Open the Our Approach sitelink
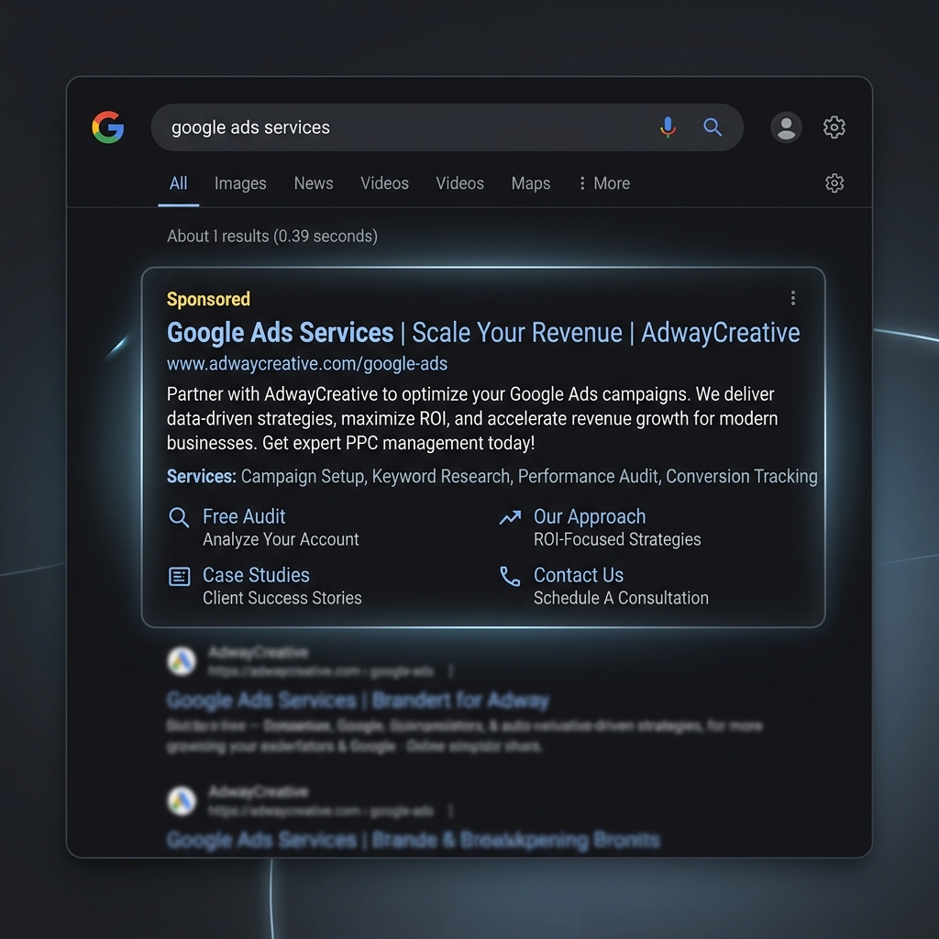The width and height of the screenshot is (939, 939). coord(590,516)
